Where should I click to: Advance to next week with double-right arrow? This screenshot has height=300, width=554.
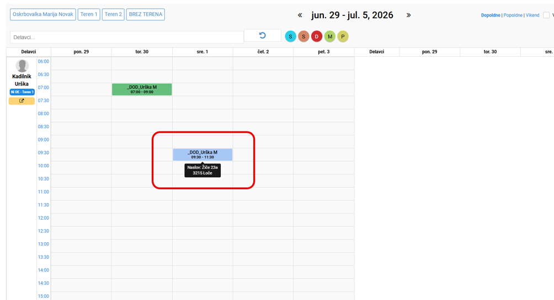coord(408,15)
